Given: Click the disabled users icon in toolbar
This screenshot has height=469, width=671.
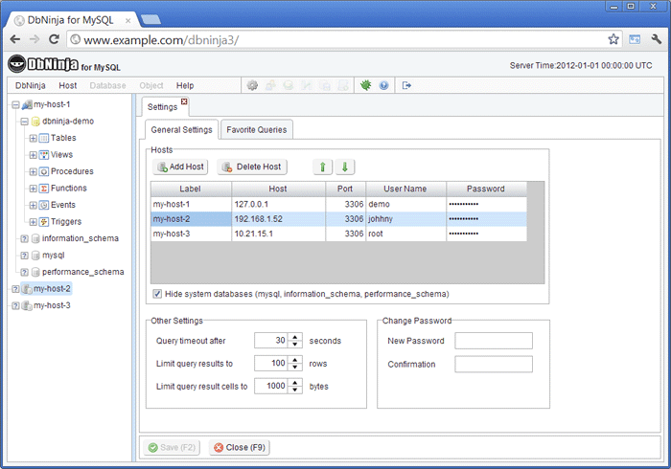Looking at the screenshot, I should pyautogui.click(x=270, y=85).
